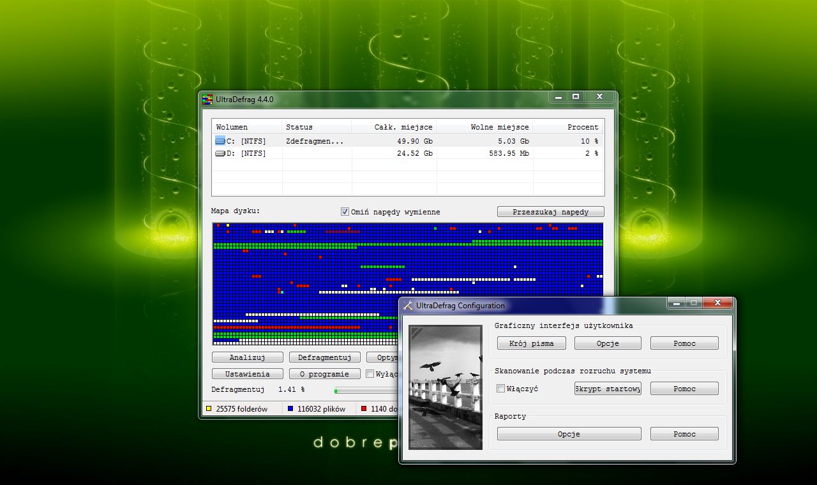The height and width of the screenshot is (485, 817).
Task: Click the 'Zdefragmen...' status cell
Action: coord(315,141)
